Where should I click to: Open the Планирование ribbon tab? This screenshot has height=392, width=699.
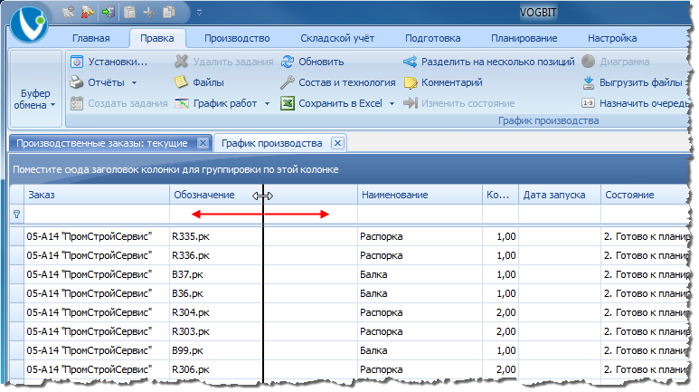(x=524, y=38)
